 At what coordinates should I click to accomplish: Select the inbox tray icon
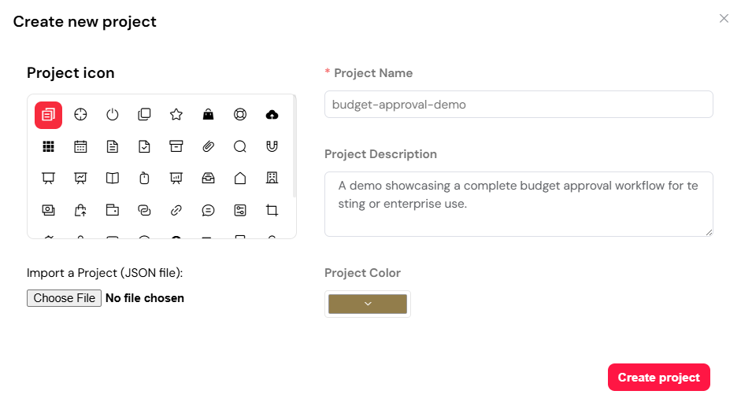(208, 178)
